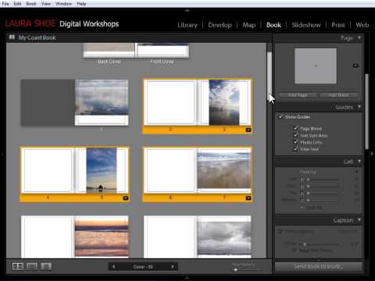Collapse the Page panel
This screenshot has height=281, width=375.
[x=359, y=38]
